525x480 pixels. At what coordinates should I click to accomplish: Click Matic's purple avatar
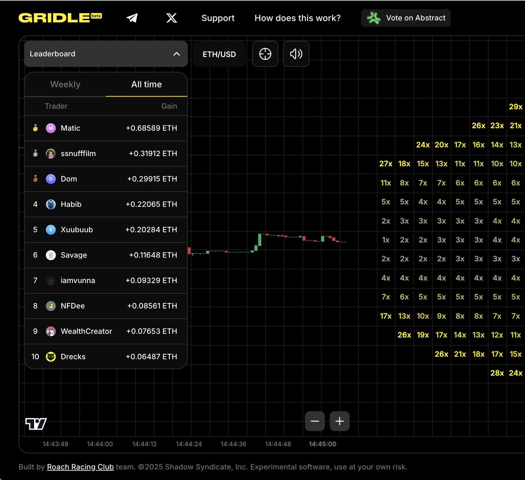[51, 128]
